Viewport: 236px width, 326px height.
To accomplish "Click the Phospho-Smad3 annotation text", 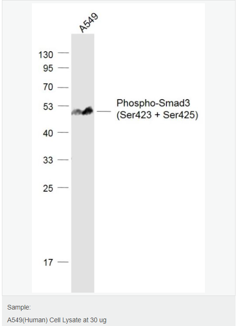I will pyautogui.click(x=153, y=103).
